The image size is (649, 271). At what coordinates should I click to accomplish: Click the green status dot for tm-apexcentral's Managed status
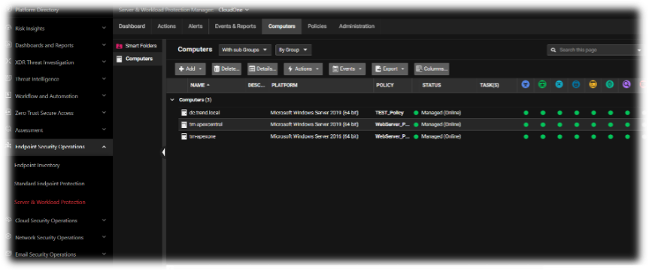coord(416,124)
